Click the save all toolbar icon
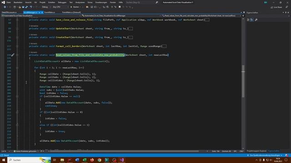This screenshot has width=291, height=163. [26, 7]
